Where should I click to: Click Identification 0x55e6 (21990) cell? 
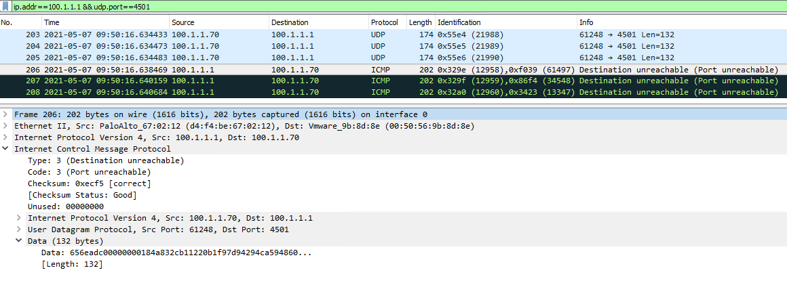(471, 58)
